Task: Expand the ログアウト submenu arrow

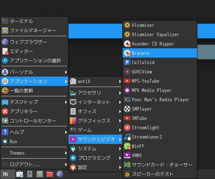Action: [x=66, y=164]
